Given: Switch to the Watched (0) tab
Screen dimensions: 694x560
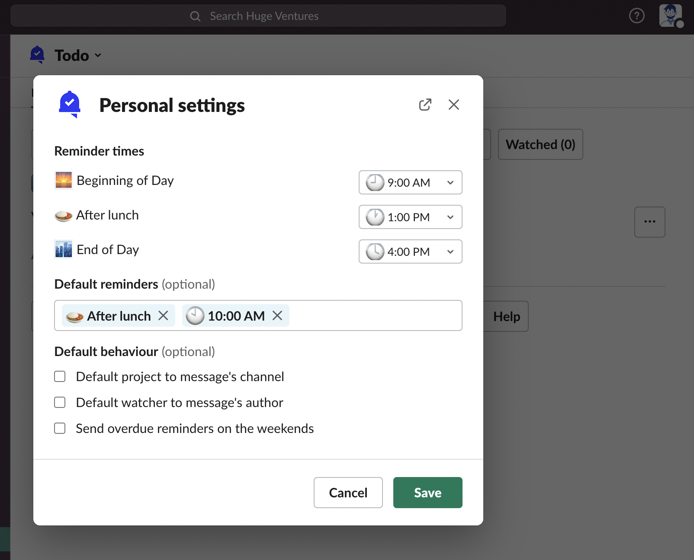Looking at the screenshot, I should pyautogui.click(x=540, y=144).
